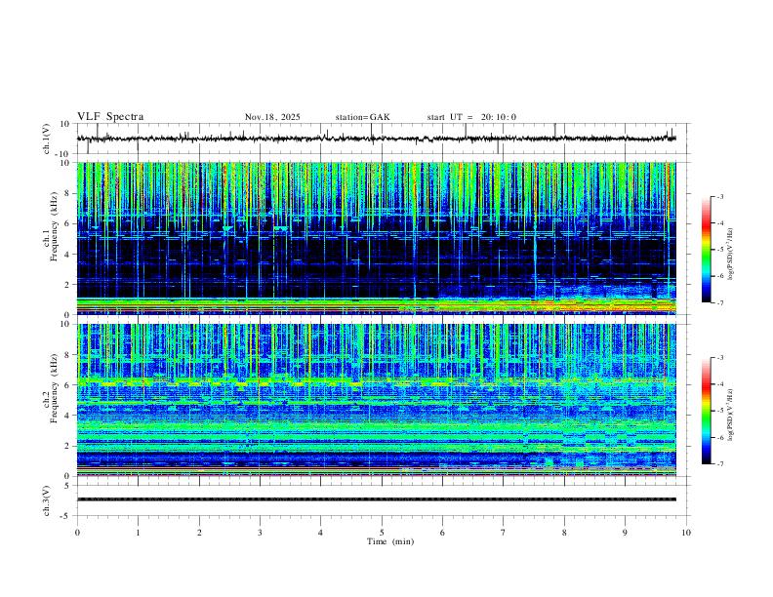Screen dimensions: 773x597
Task: Click time axis tick label 1
Action: [138, 533]
